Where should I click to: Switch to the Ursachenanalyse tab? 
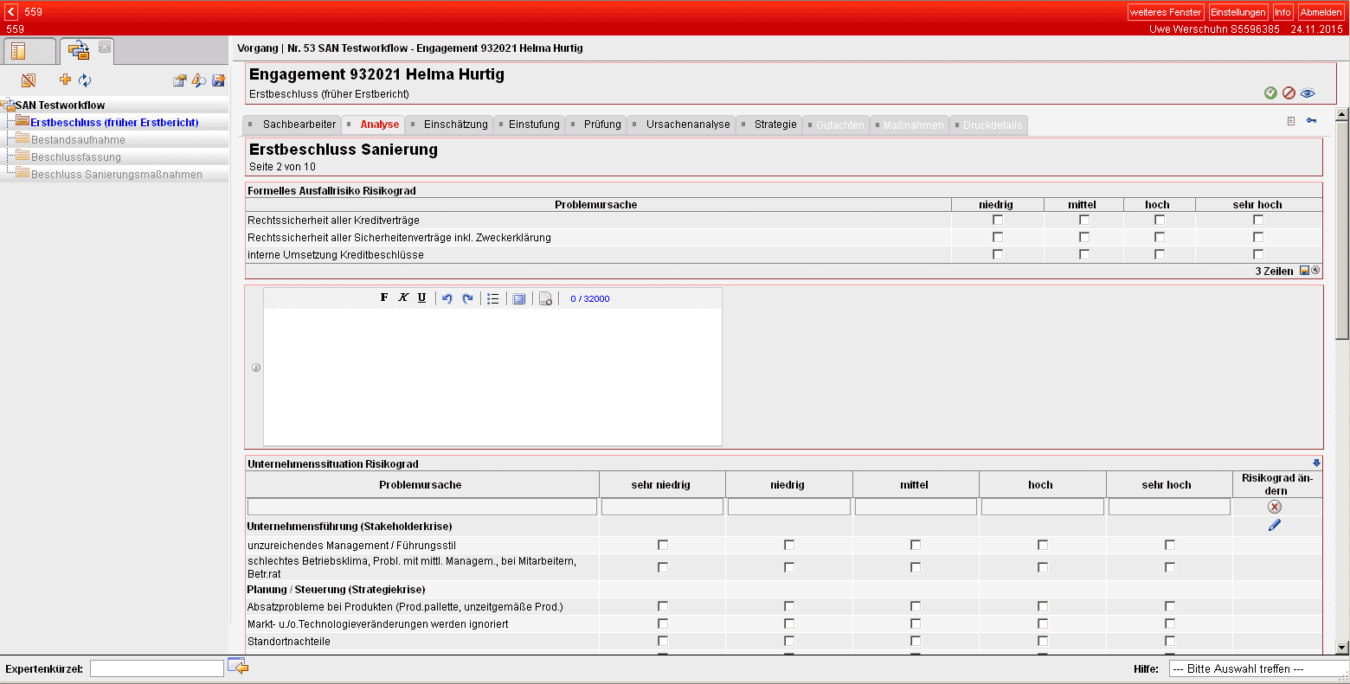click(681, 125)
